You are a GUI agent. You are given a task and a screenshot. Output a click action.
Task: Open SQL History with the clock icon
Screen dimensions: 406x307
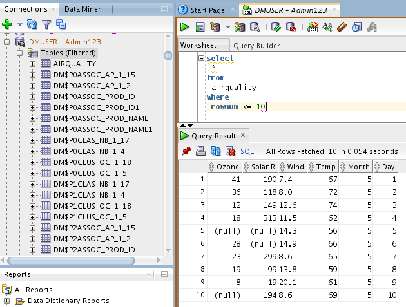[356, 27]
